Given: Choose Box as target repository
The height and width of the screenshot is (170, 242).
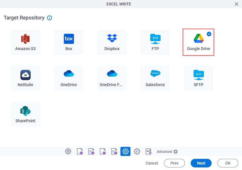Looking at the screenshot, I should [x=69, y=42].
